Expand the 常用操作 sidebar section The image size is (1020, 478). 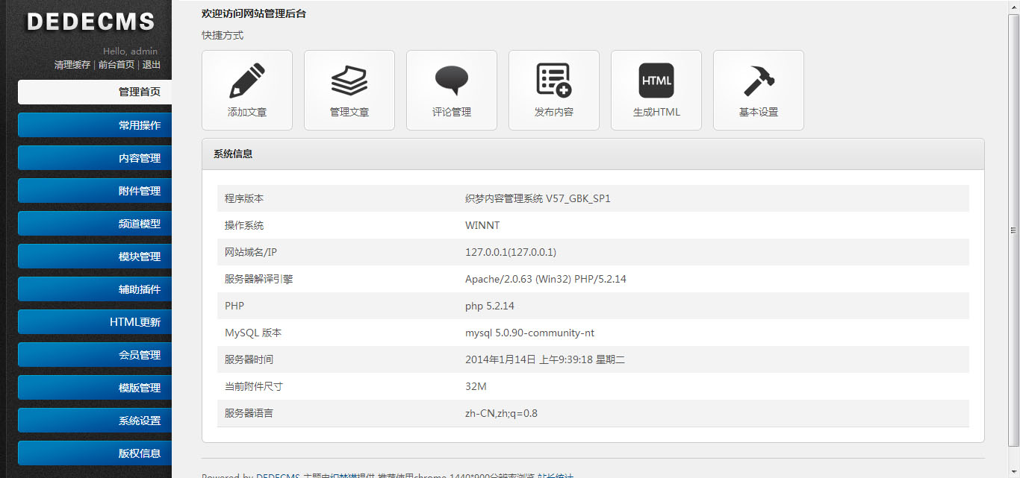coord(95,125)
